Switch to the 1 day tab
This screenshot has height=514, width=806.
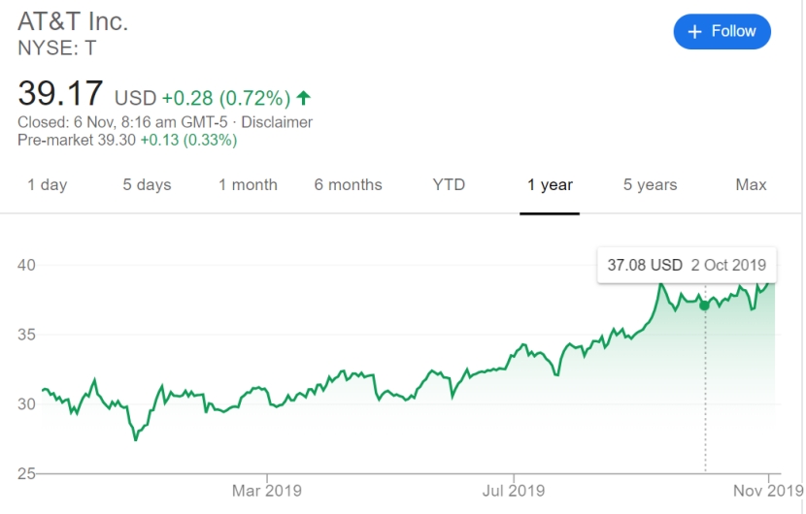[x=48, y=184]
